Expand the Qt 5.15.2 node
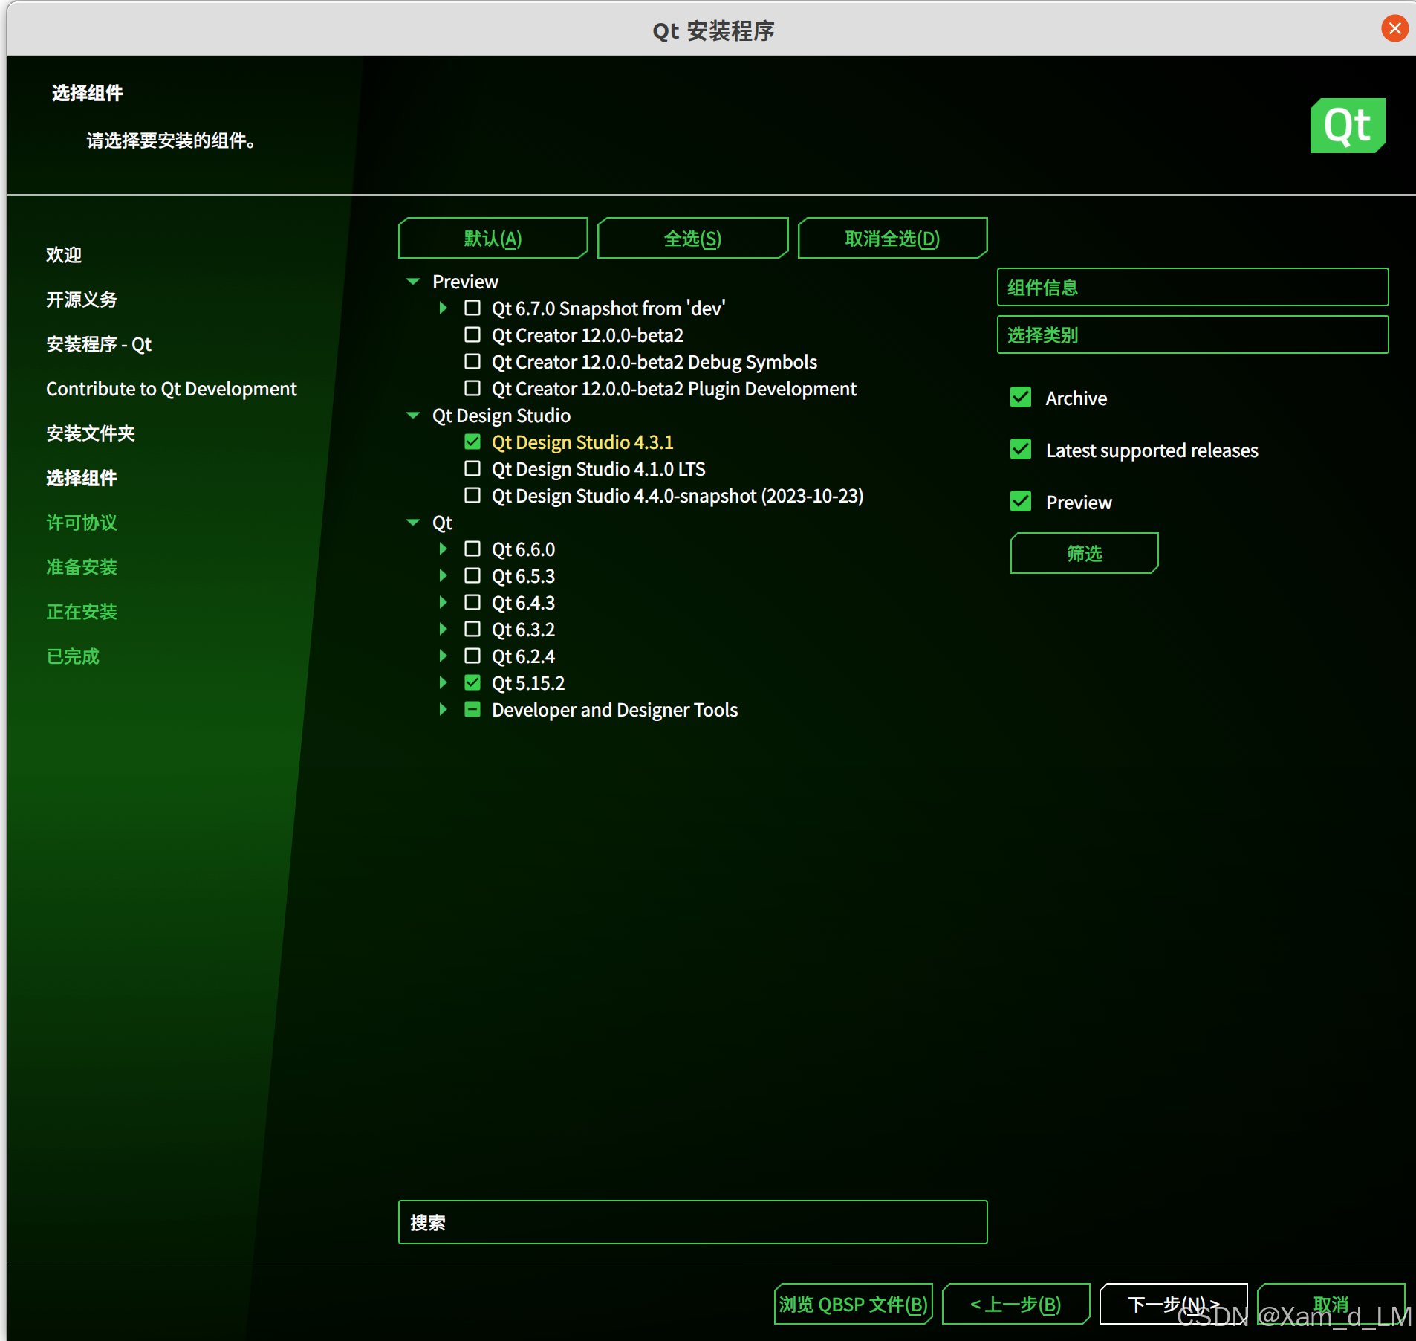The image size is (1416, 1341). tap(443, 682)
